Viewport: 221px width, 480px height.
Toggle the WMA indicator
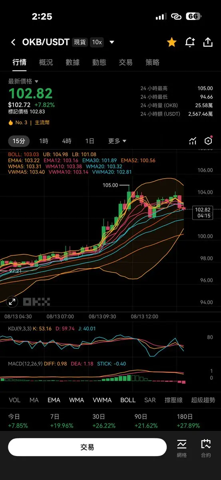point(77,400)
